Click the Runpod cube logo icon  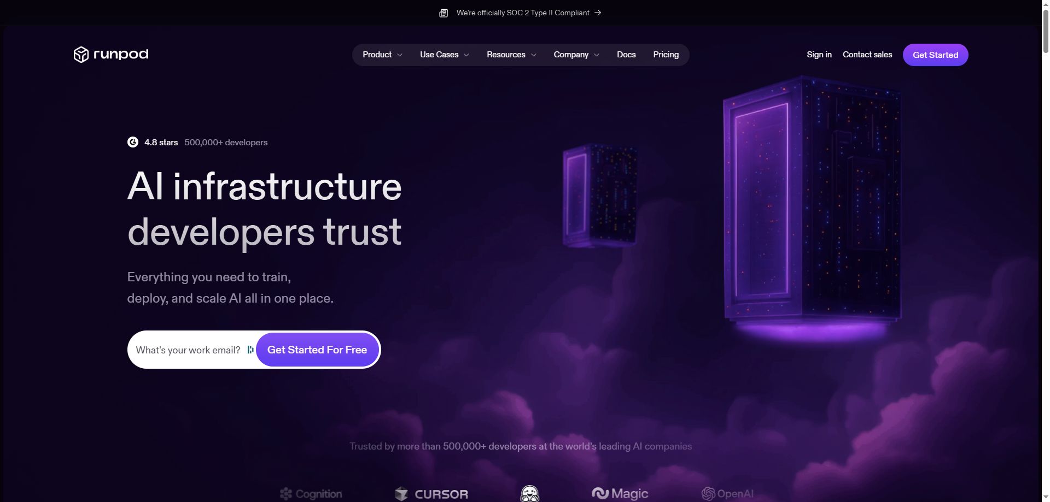pos(81,55)
